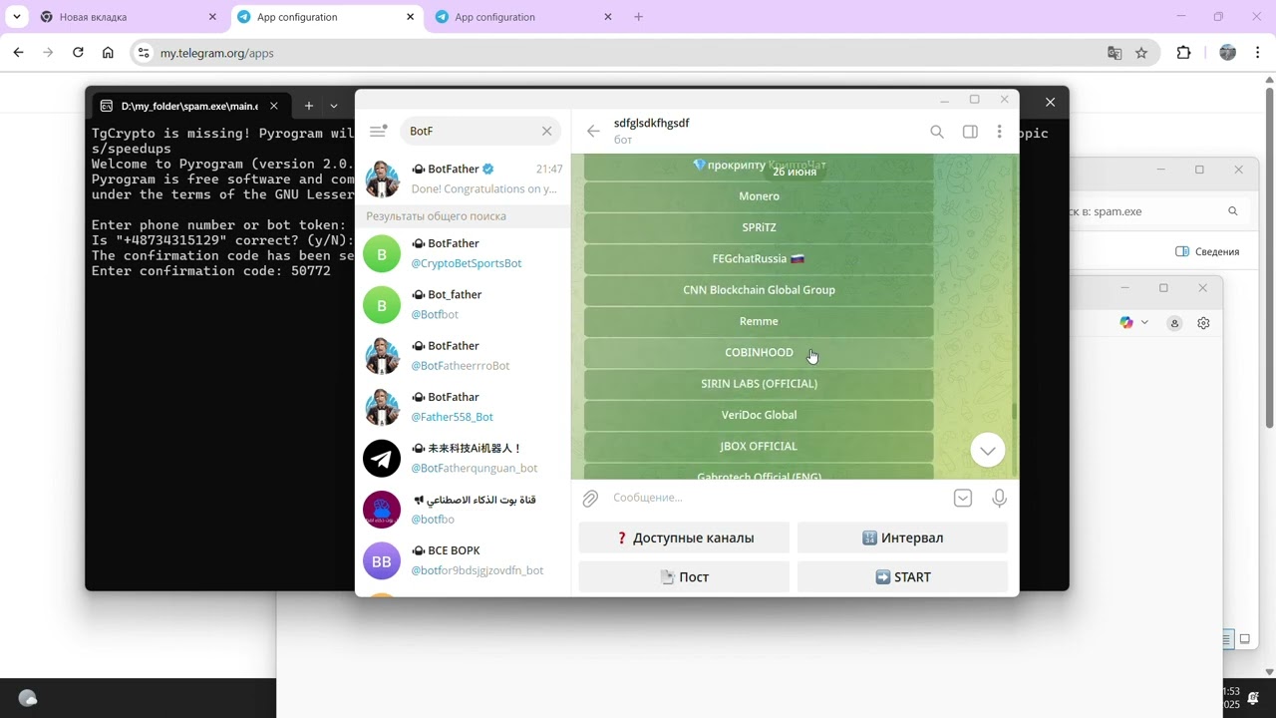Close the Новая вкладка tab
The width and height of the screenshot is (1276, 718).
click(212, 17)
